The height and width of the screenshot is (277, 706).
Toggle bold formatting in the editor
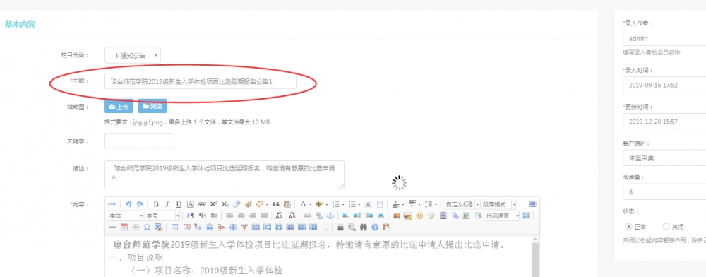click(x=156, y=204)
